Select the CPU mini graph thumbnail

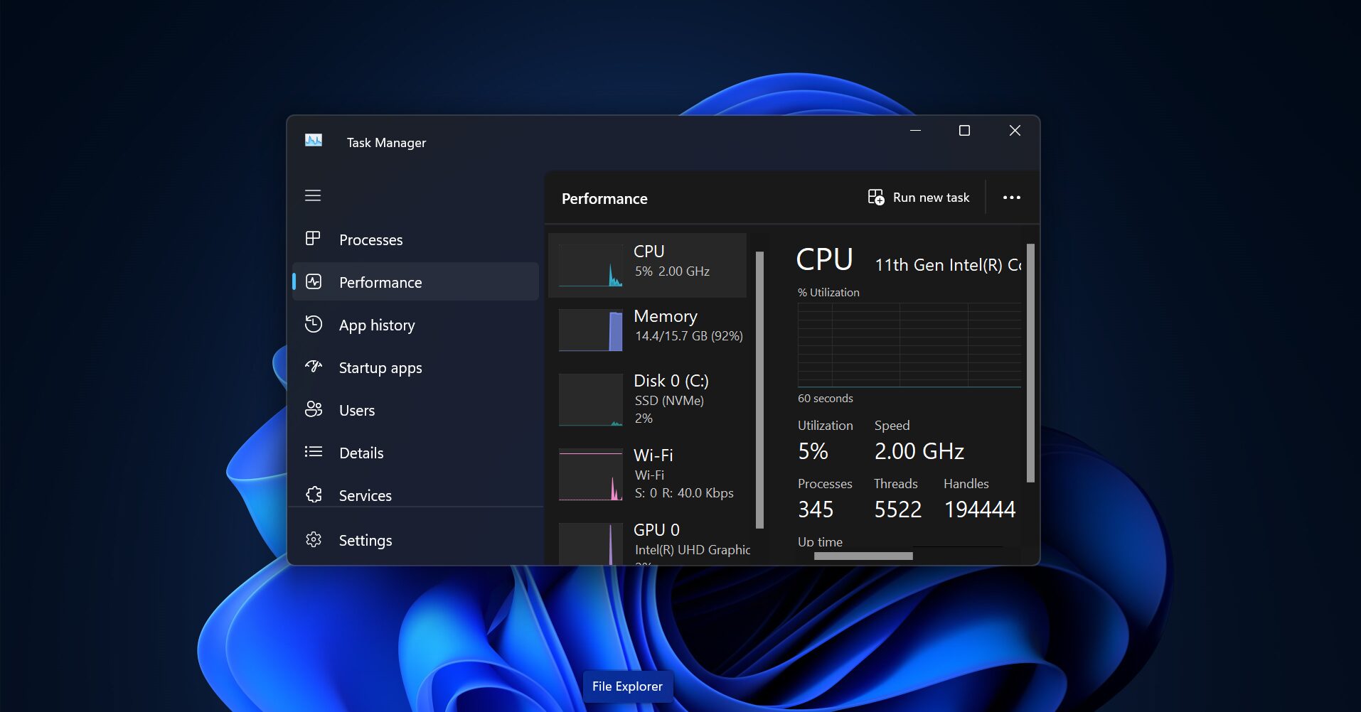[x=591, y=266]
